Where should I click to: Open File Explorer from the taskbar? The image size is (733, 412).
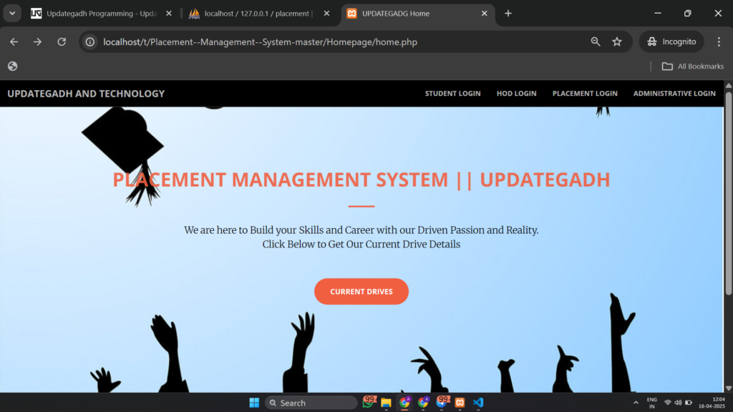click(x=386, y=403)
